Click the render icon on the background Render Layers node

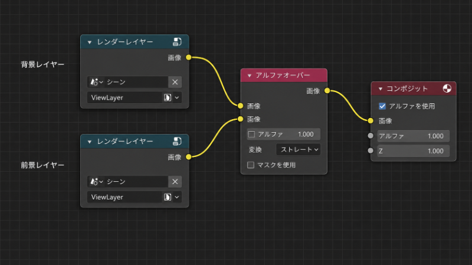tap(177, 42)
